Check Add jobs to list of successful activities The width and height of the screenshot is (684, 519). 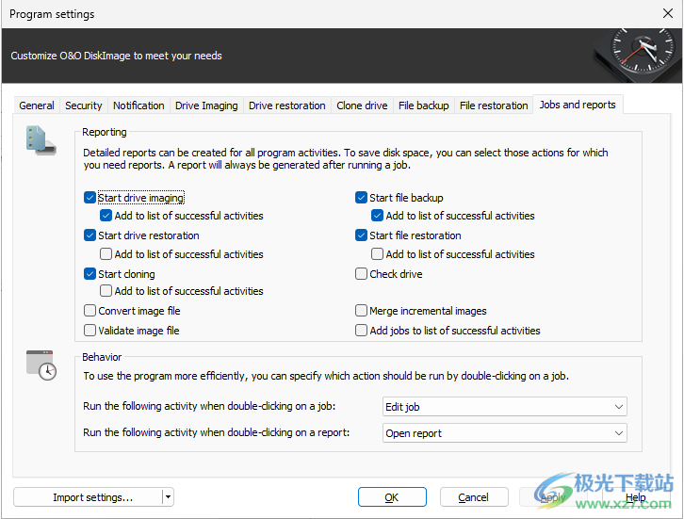pos(361,331)
